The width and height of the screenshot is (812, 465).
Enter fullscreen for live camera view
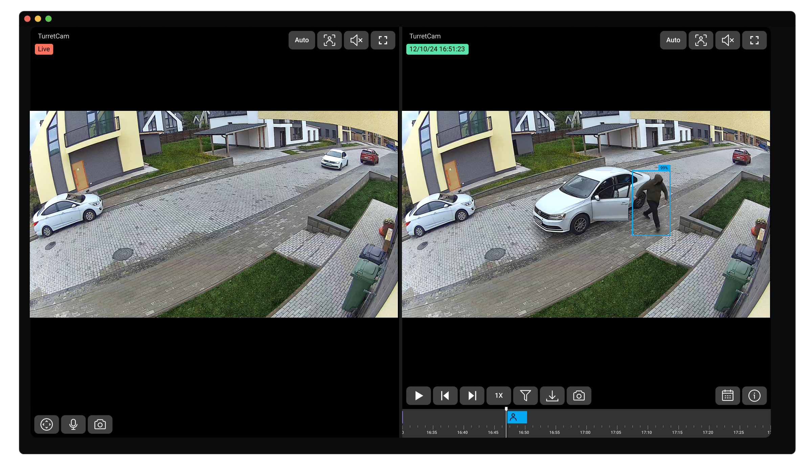[x=383, y=40]
